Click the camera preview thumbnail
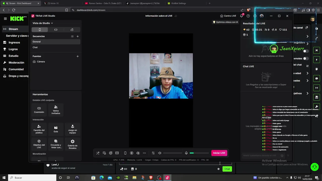 (161, 76)
